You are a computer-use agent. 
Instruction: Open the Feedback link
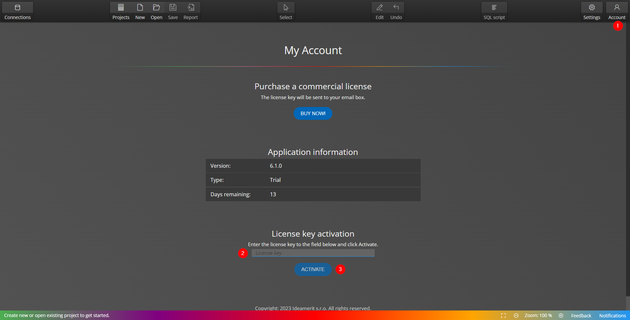pos(581,315)
